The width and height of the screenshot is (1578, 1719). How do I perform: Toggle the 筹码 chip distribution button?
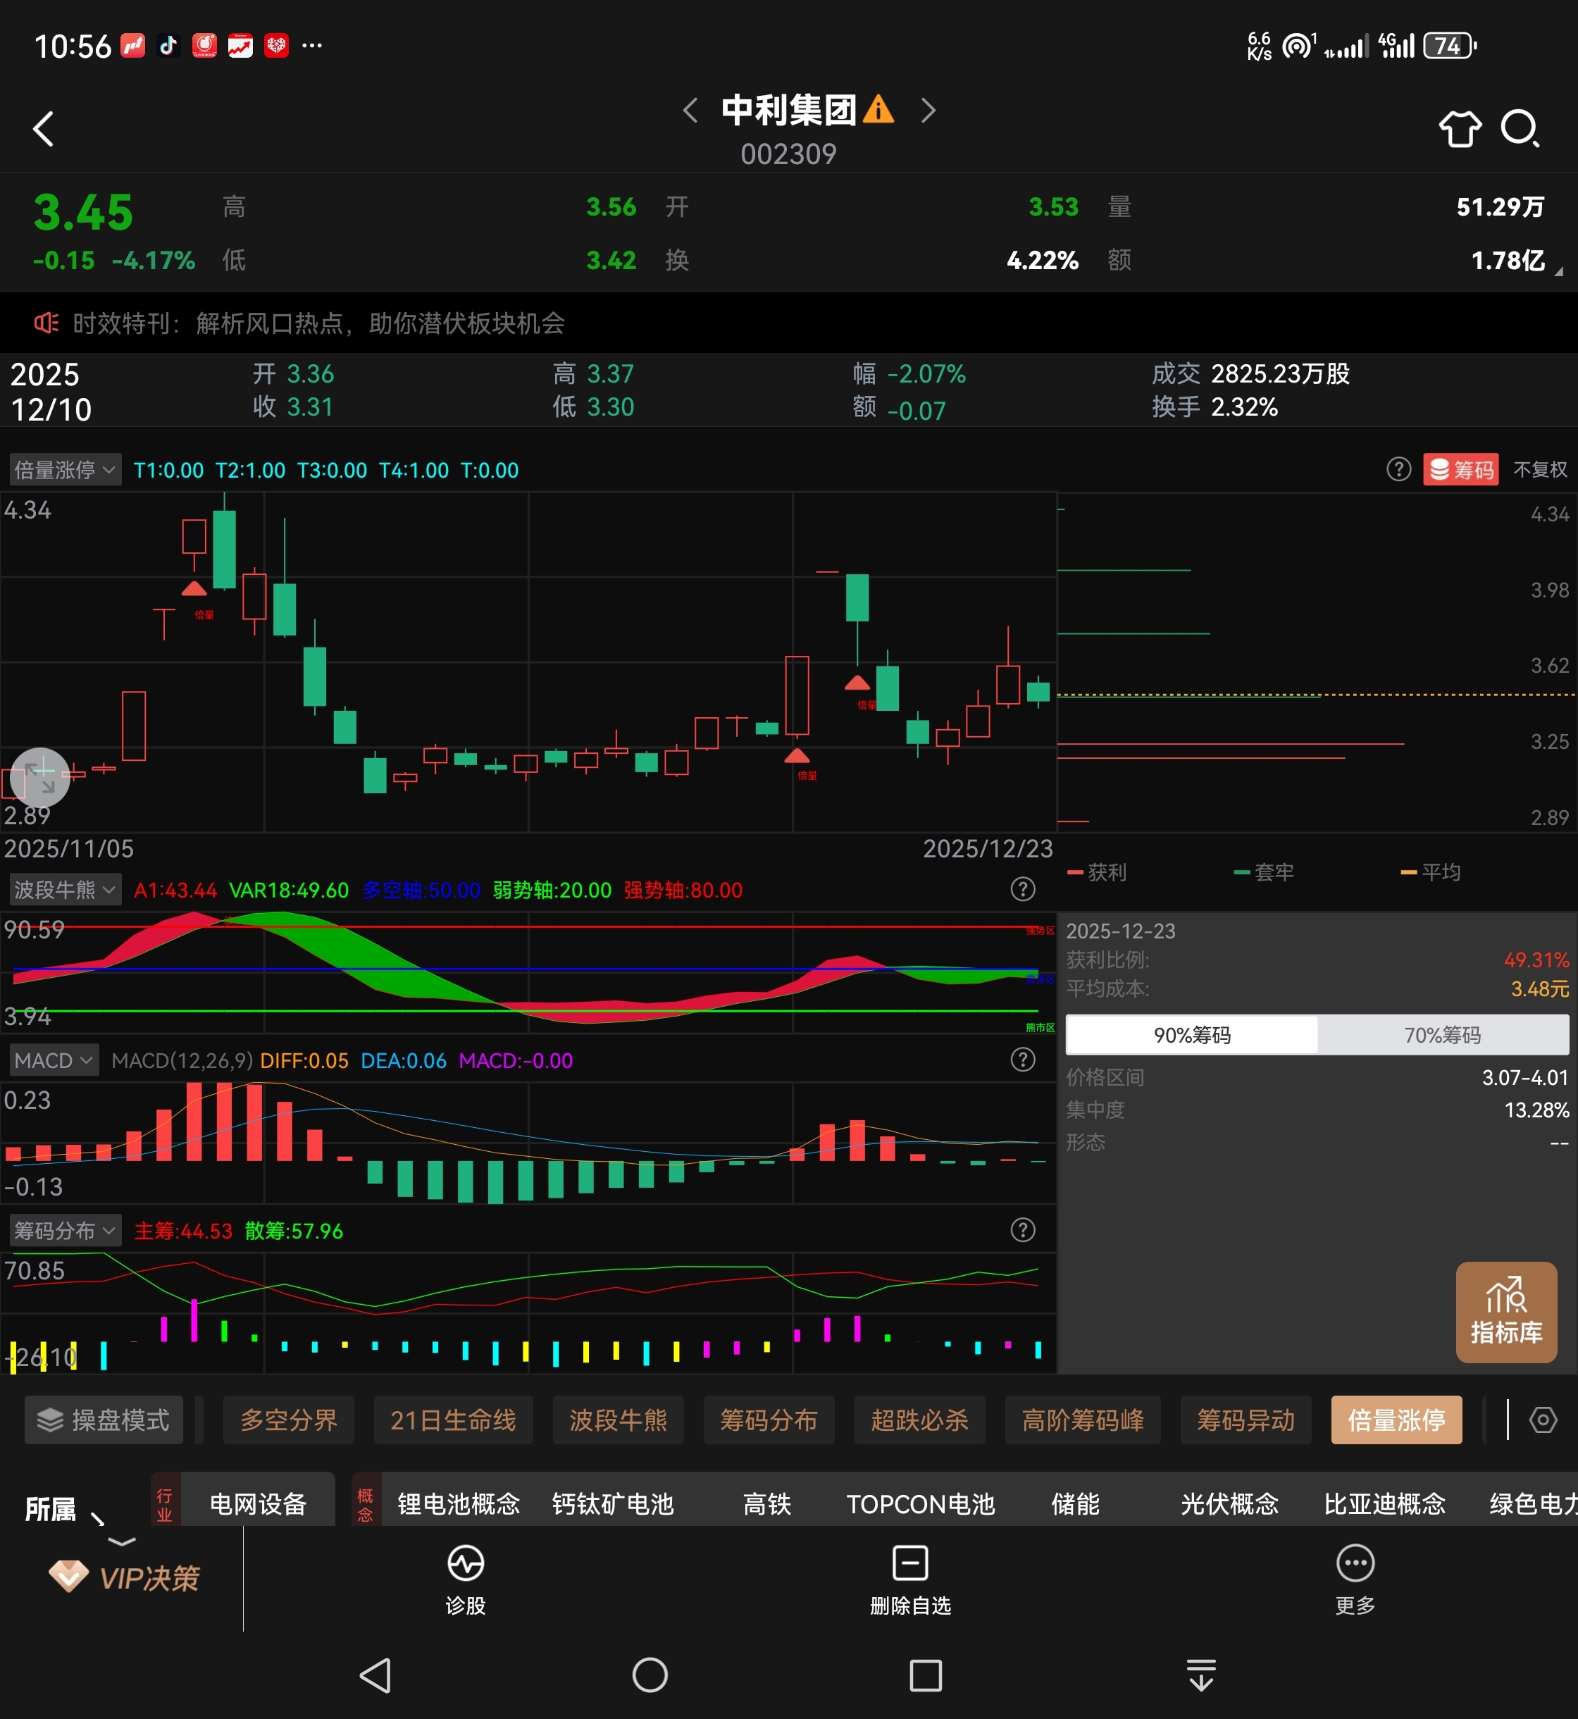point(1461,470)
